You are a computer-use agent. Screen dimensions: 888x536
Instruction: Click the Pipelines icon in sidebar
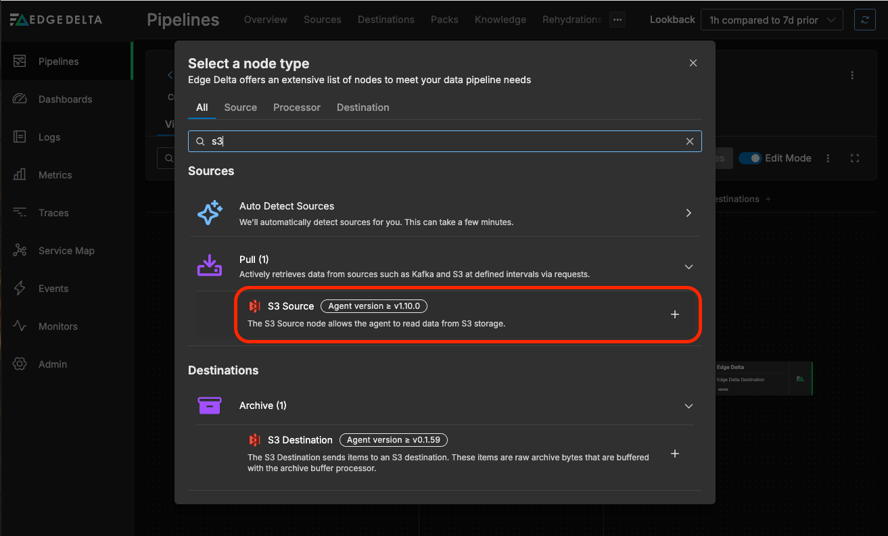tap(20, 62)
